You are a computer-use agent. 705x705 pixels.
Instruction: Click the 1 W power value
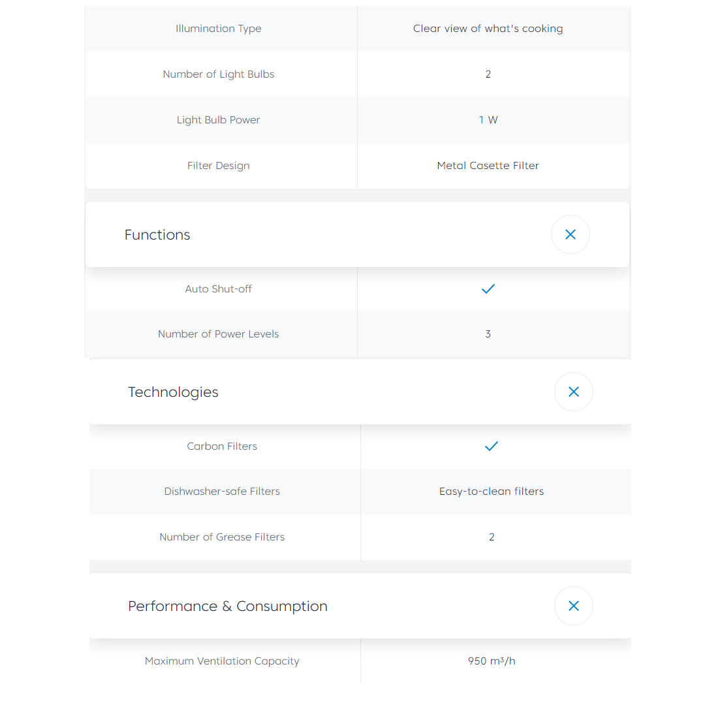click(488, 120)
